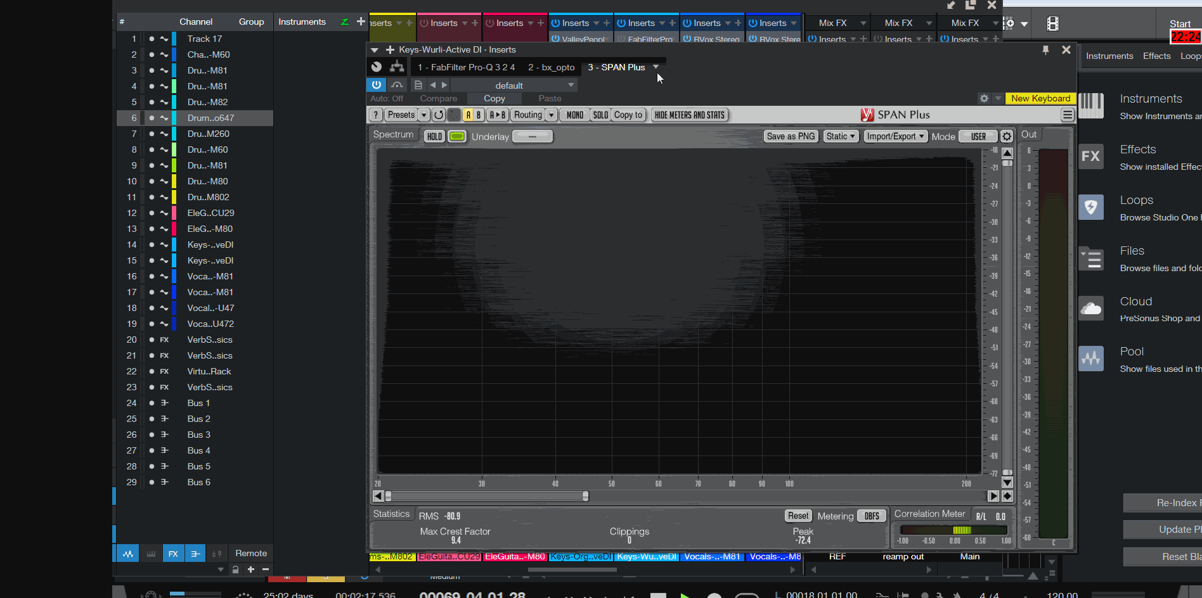1202x598 pixels.
Task: Open dropdown next to the gear icon
Action: point(998,98)
